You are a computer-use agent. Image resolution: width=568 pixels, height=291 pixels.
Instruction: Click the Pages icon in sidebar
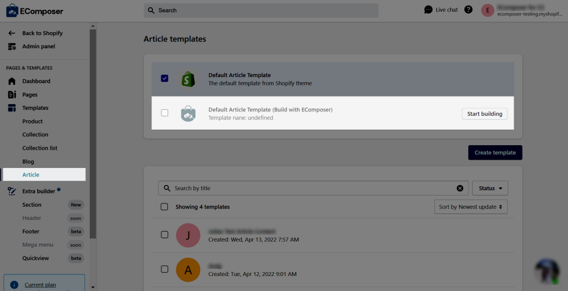coord(12,94)
